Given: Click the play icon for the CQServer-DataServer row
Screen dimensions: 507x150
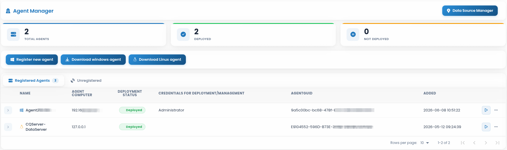Looking at the screenshot, I should [x=486, y=127].
